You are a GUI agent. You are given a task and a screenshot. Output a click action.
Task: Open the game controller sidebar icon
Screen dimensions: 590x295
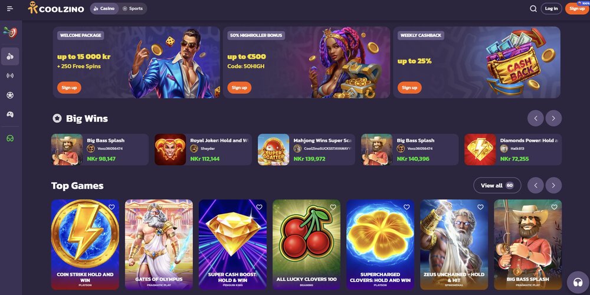10,114
